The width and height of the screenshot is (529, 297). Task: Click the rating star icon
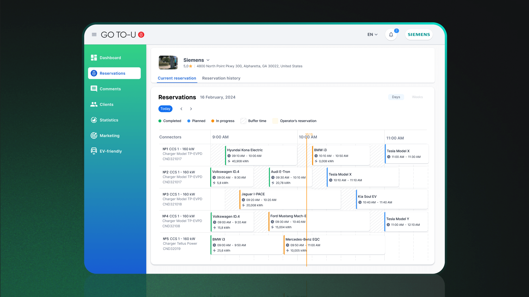click(x=191, y=66)
